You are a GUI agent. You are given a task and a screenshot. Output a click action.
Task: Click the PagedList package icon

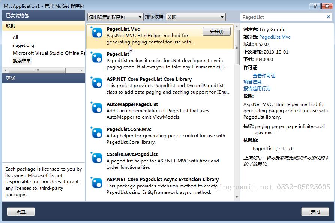pyautogui.click(x=96, y=58)
